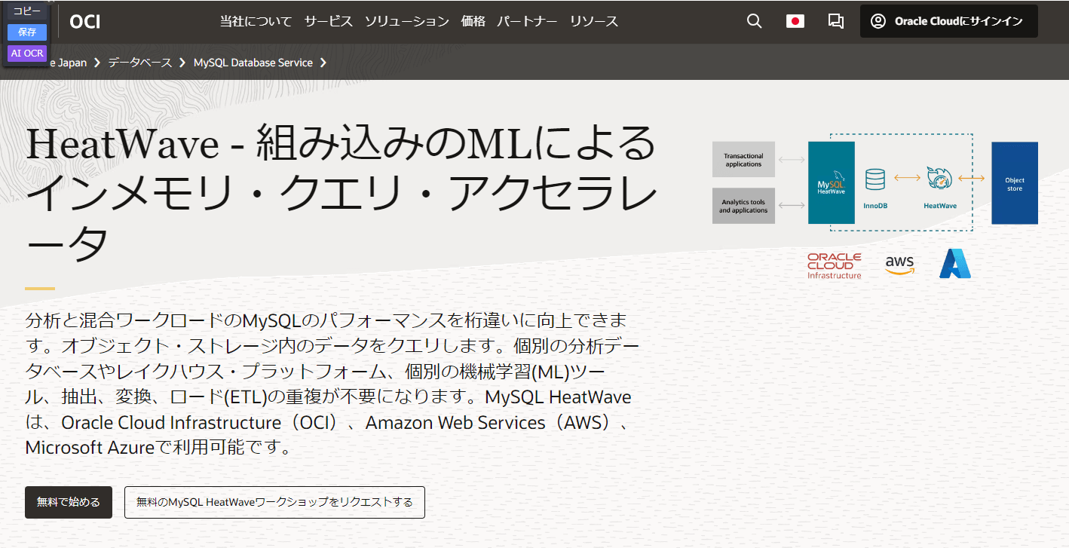Open the 価格 menu
Viewport: 1069px width, 548px height.
coord(473,21)
